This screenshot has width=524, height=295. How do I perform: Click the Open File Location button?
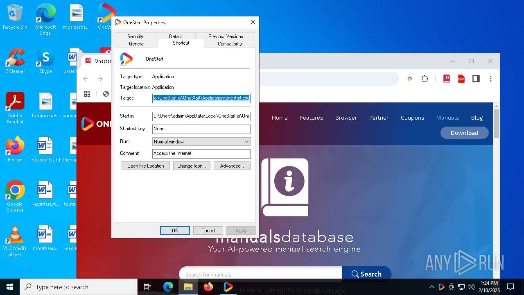click(x=146, y=166)
